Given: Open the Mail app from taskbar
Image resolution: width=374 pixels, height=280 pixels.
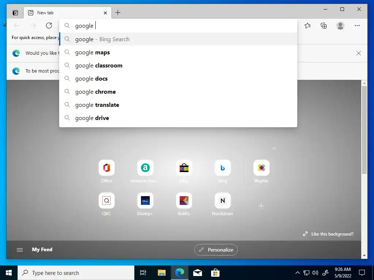Looking at the screenshot, I should 198,273.
